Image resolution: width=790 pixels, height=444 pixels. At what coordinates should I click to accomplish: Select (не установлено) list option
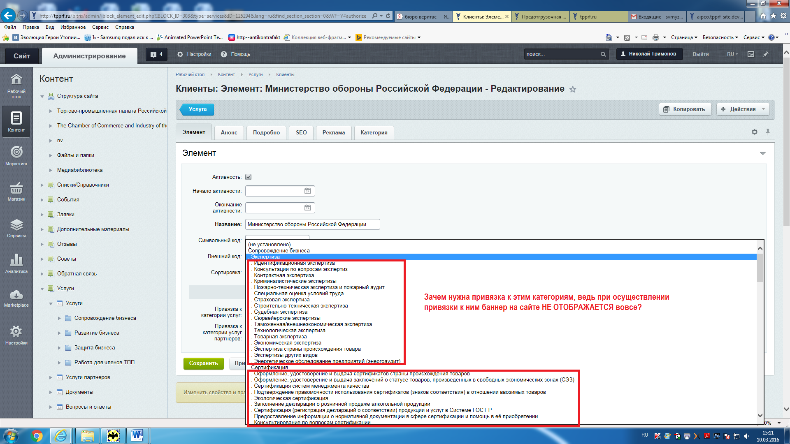pyautogui.click(x=269, y=245)
